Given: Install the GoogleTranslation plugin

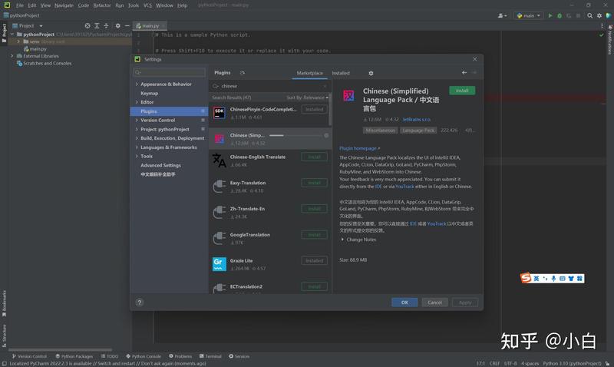Looking at the screenshot, I should [x=314, y=235].
